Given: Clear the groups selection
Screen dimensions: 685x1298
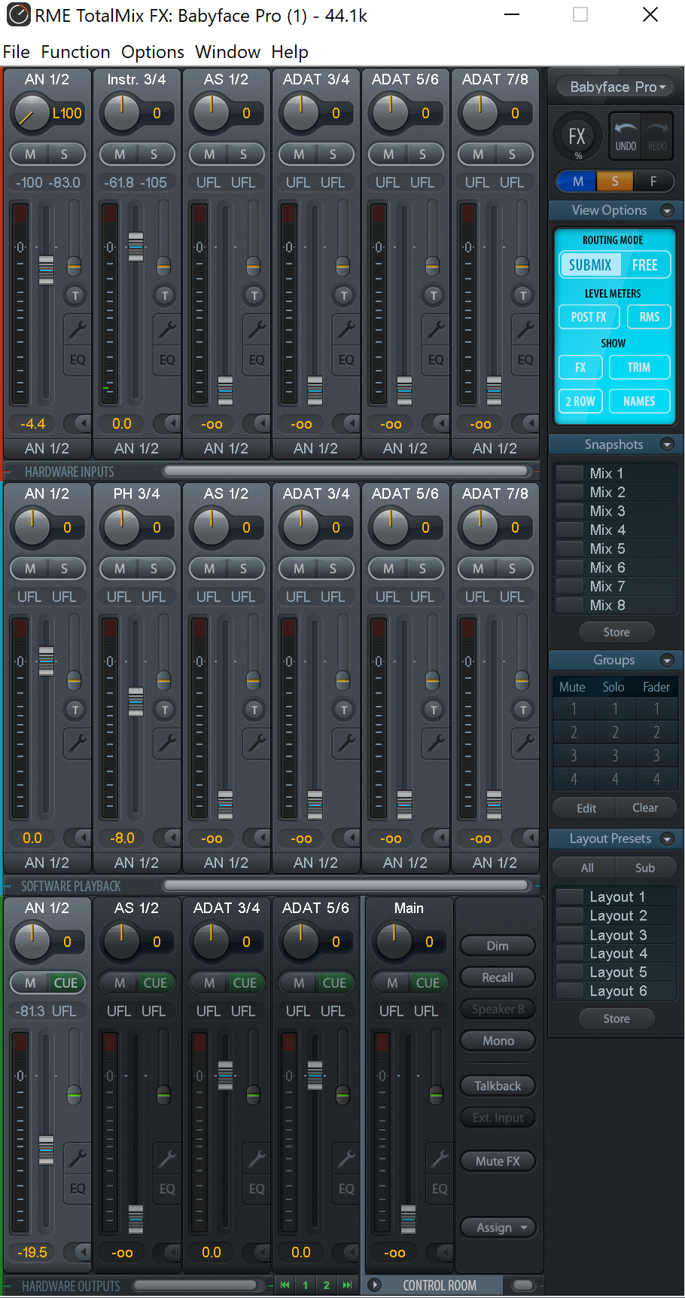Looking at the screenshot, I should click(x=645, y=808).
